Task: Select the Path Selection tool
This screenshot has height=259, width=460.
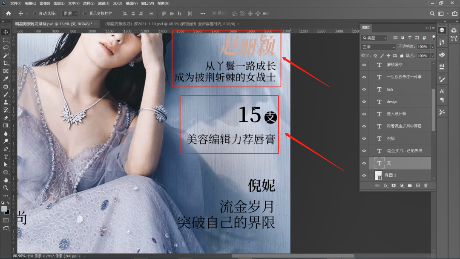Action: pyautogui.click(x=6, y=164)
